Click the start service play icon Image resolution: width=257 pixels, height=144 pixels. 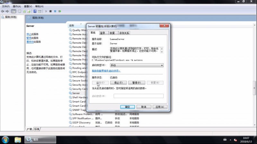click(46, 11)
